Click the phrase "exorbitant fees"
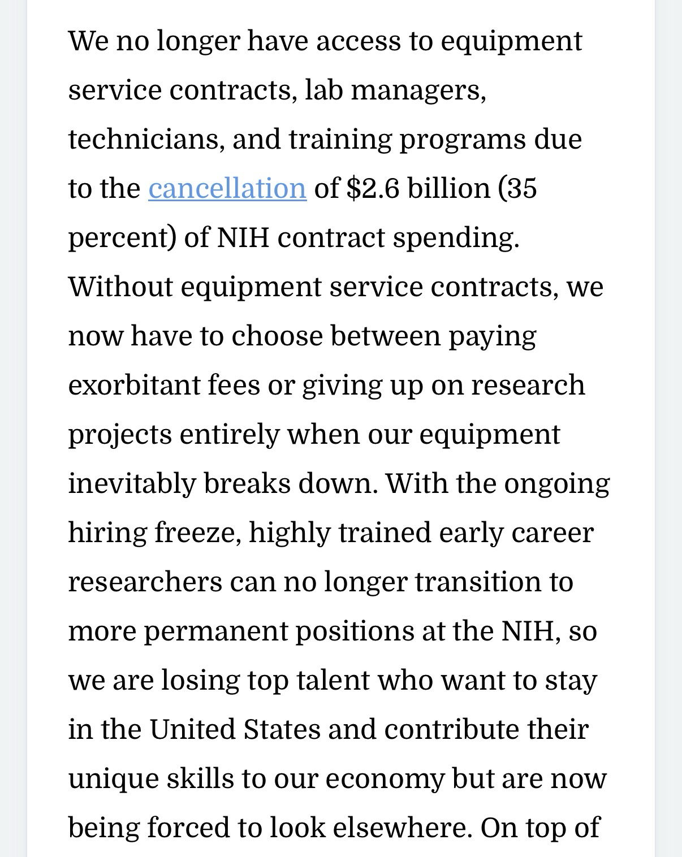 click(x=164, y=385)
